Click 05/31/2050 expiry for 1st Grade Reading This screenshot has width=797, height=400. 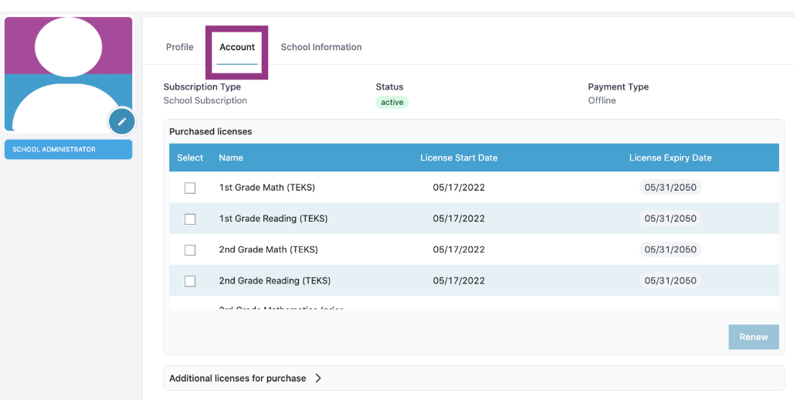(670, 219)
